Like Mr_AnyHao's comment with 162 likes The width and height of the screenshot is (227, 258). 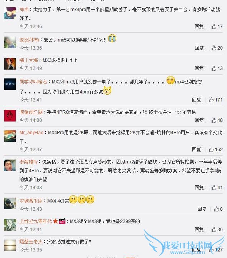[215, 150]
